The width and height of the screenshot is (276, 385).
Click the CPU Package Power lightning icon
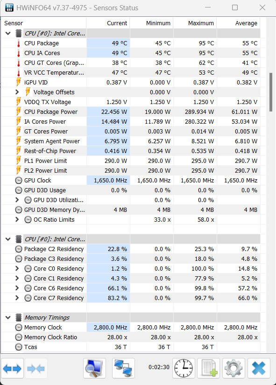[x=18, y=112]
